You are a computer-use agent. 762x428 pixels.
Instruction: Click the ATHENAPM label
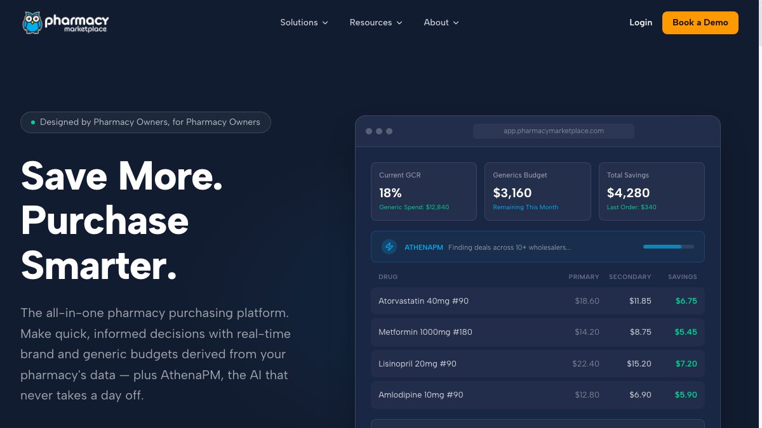pyautogui.click(x=424, y=247)
